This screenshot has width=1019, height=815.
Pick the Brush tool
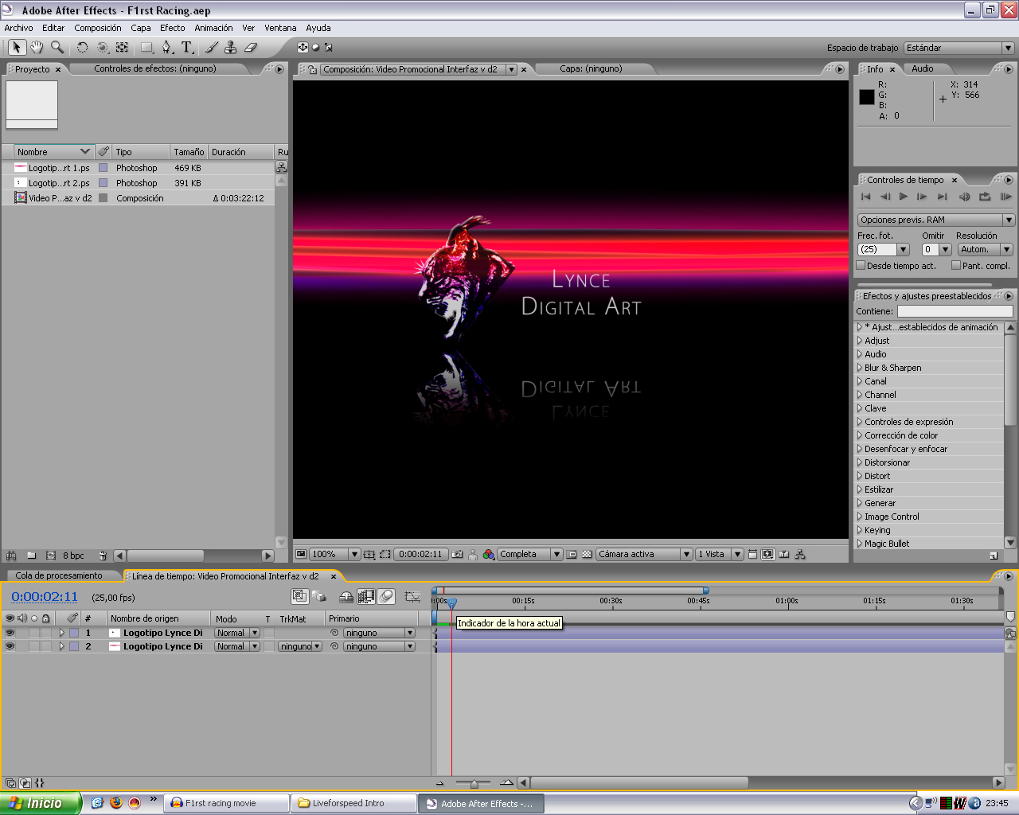pyautogui.click(x=211, y=48)
